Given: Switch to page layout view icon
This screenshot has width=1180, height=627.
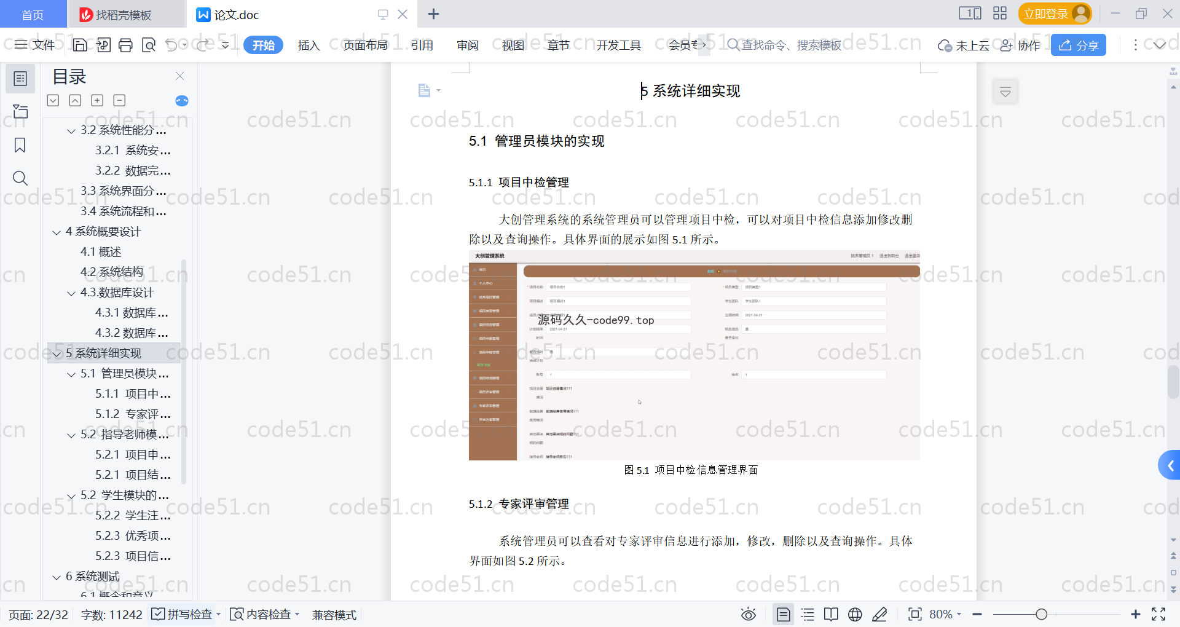Looking at the screenshot, I should tap(783, 614).
